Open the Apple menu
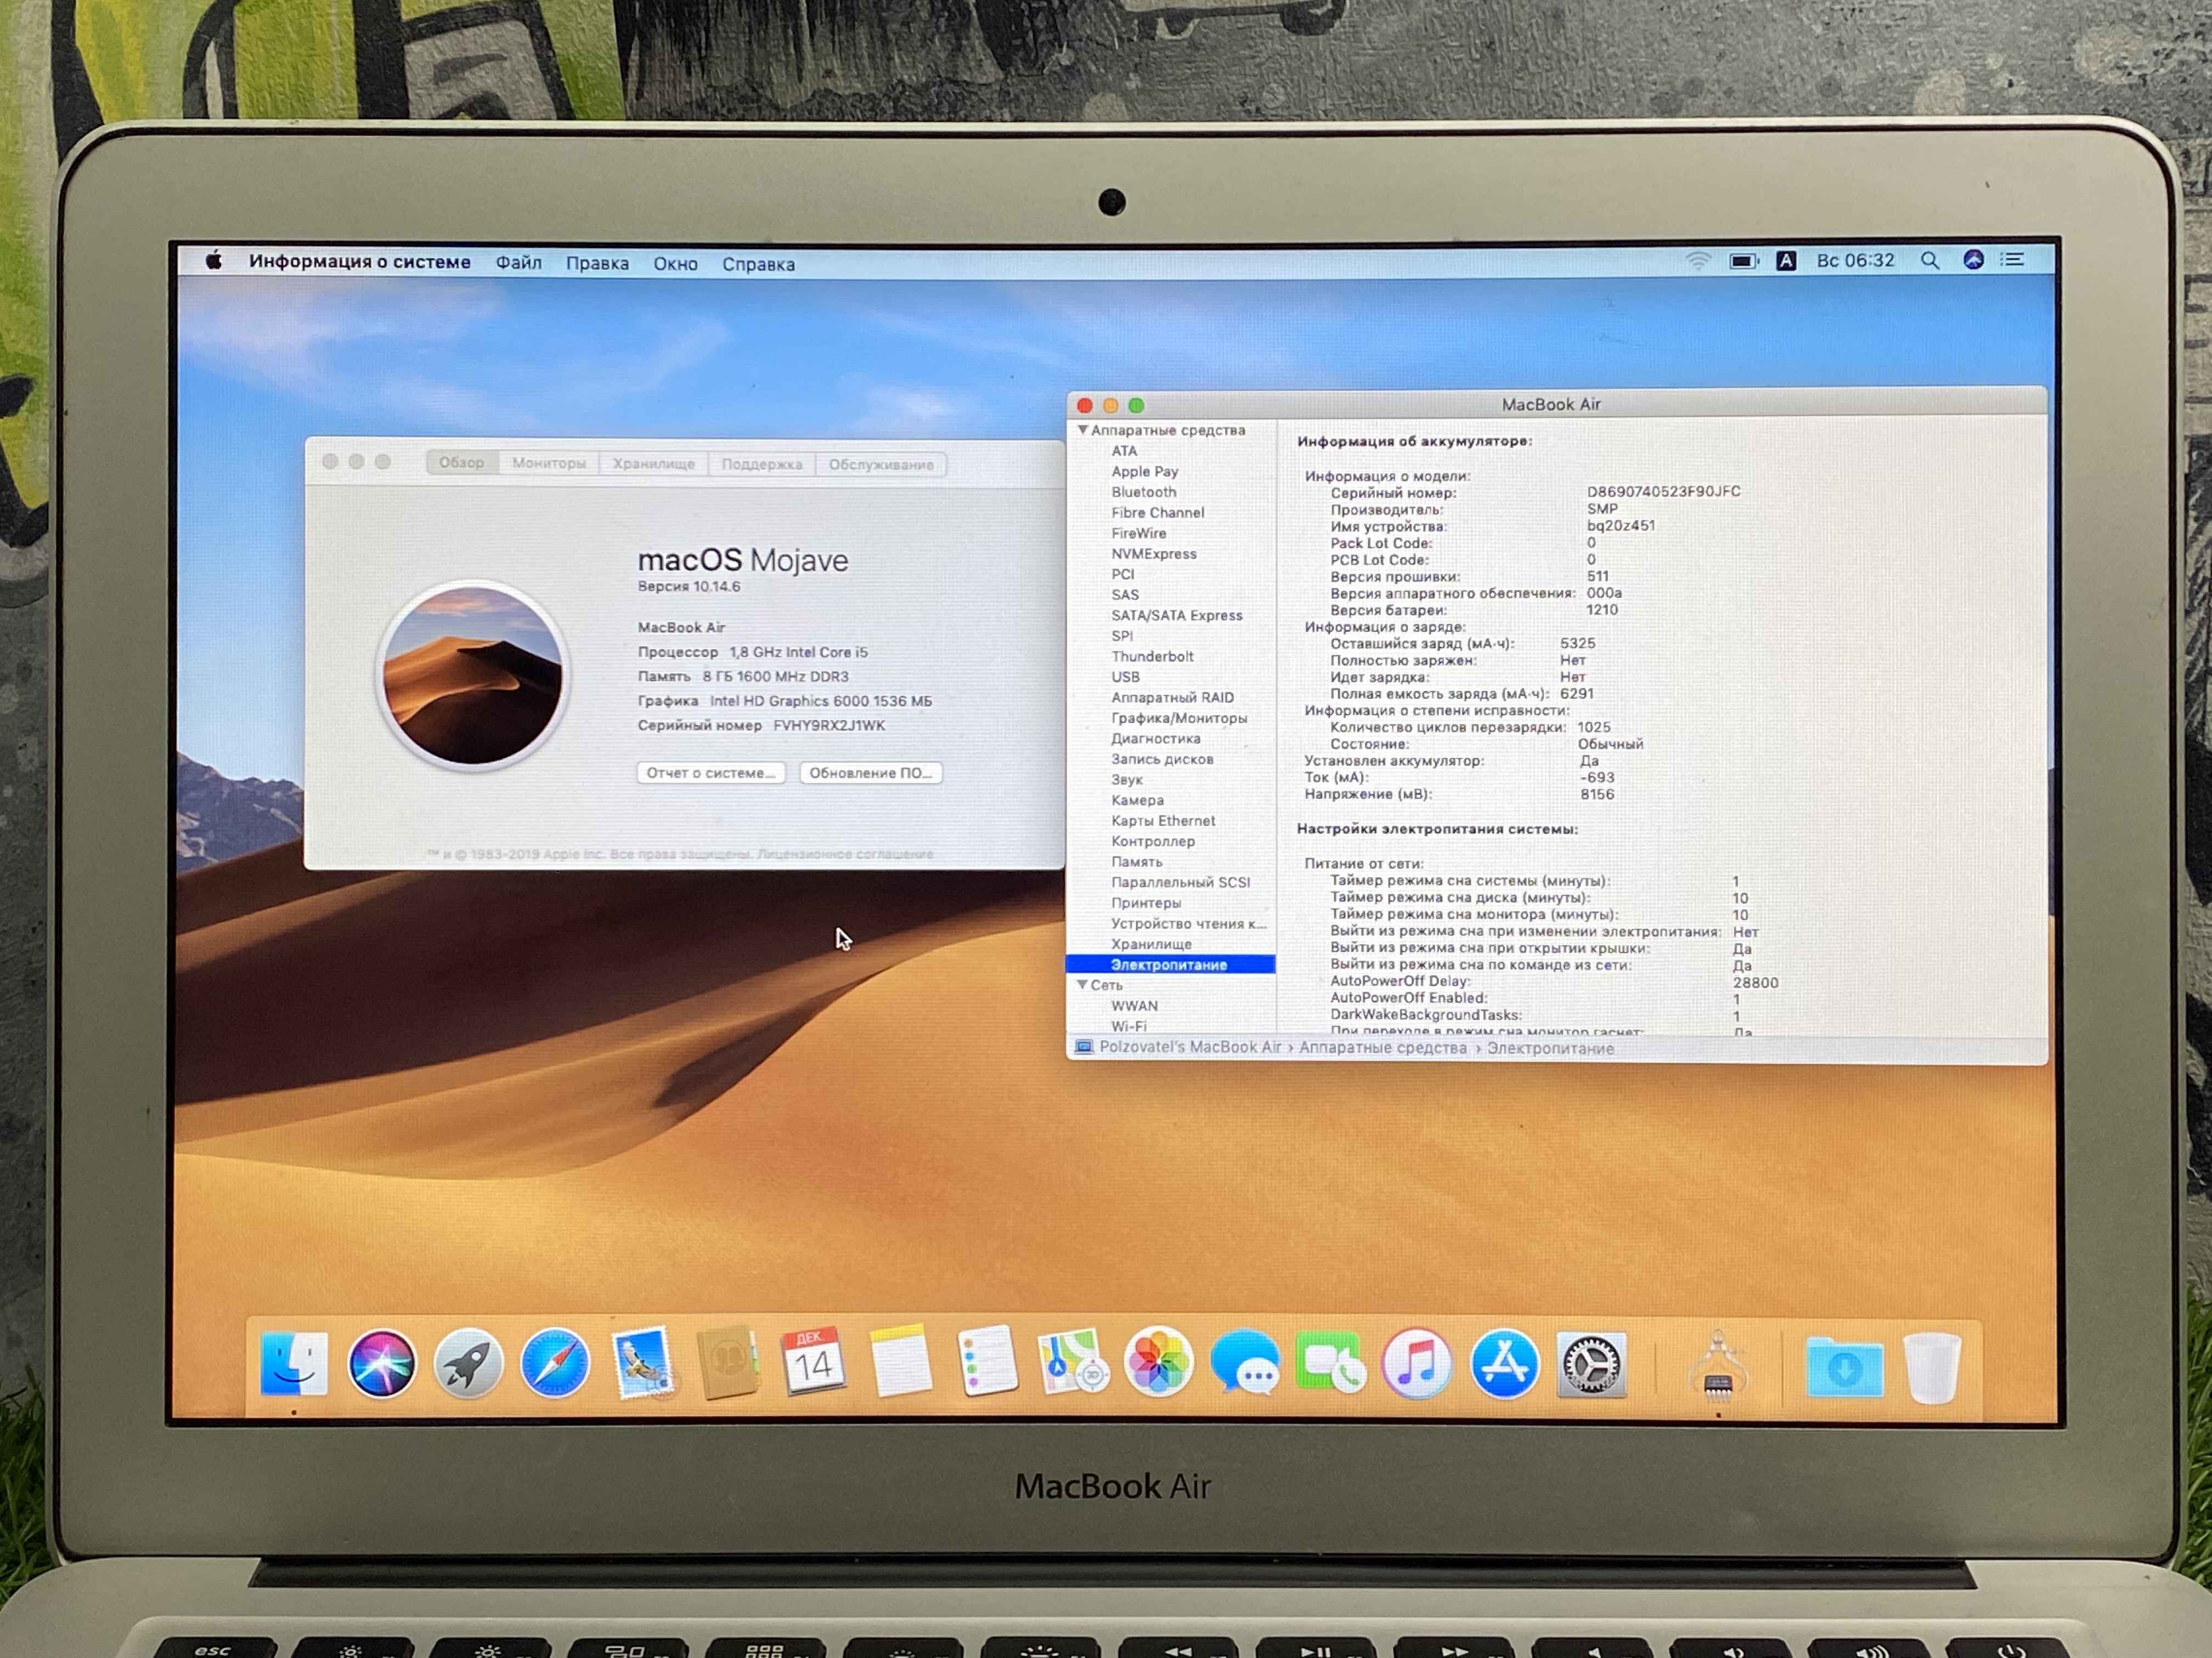This screenshot has height=1658, width=2212. (x=213, y=262)
